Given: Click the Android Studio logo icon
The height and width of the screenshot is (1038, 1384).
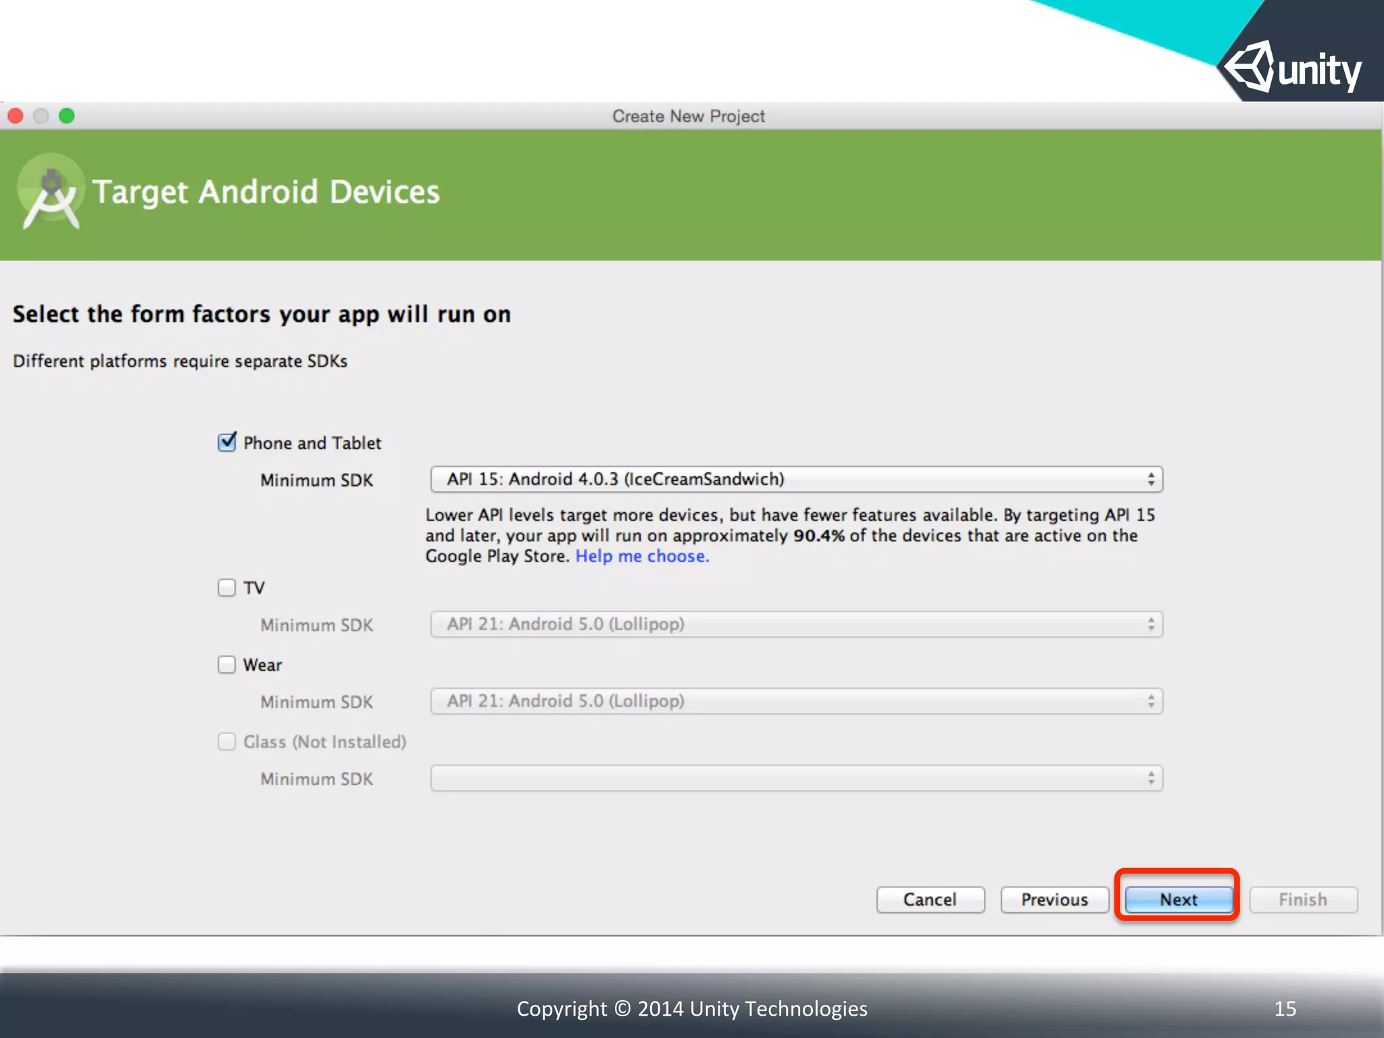Looking at the screenshot, I should click(51, 193).
